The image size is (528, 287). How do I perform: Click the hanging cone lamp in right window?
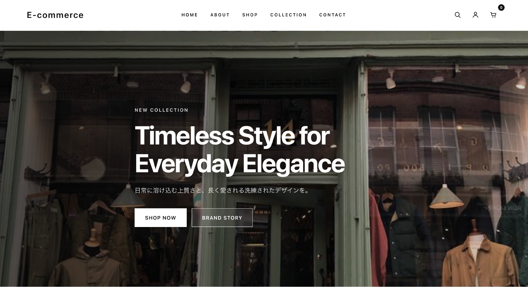[x=445, y=197]
